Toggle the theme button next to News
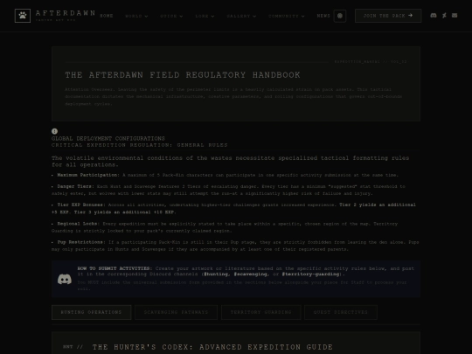The height and width of the screenshot is (354, 472). (x=340, y=16)
